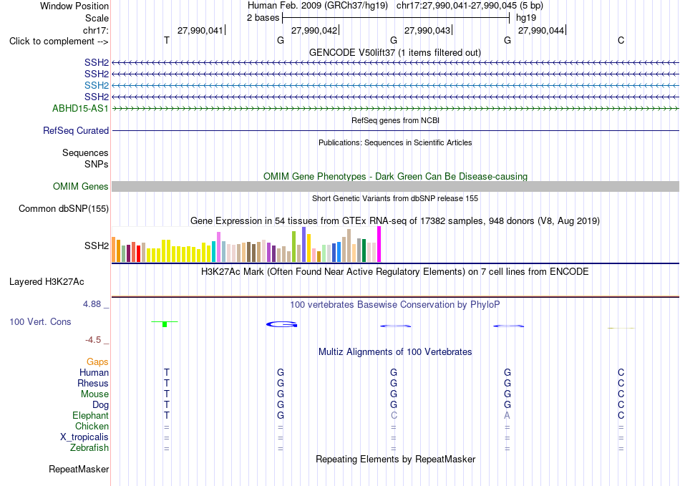
Task: Select the light-blue SSH2 transcript label
Action: (x=97, y=85)
